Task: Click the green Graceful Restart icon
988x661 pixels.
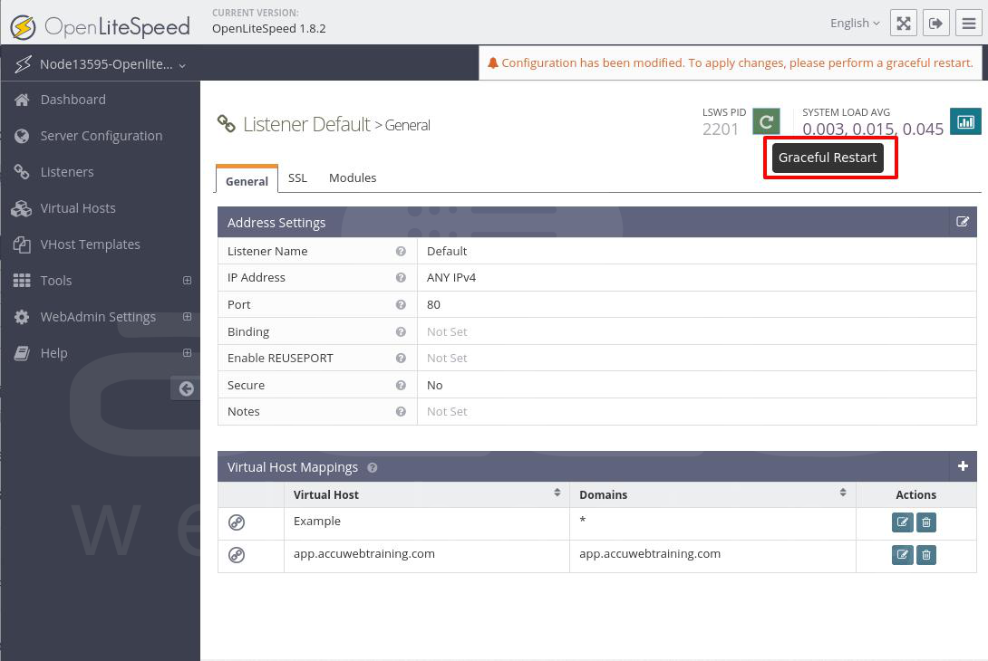Action: (x=766, y=121)
